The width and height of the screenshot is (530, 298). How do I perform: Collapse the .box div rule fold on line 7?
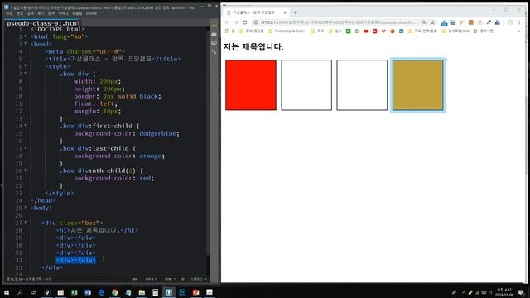click(26, 74)
